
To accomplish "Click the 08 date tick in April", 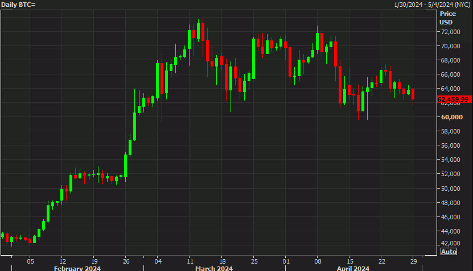I will coord(318,261).
